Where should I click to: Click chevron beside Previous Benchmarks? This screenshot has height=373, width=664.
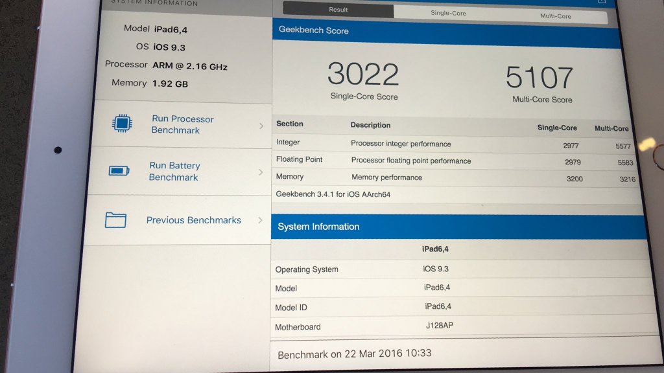click(x=260, y=220)
